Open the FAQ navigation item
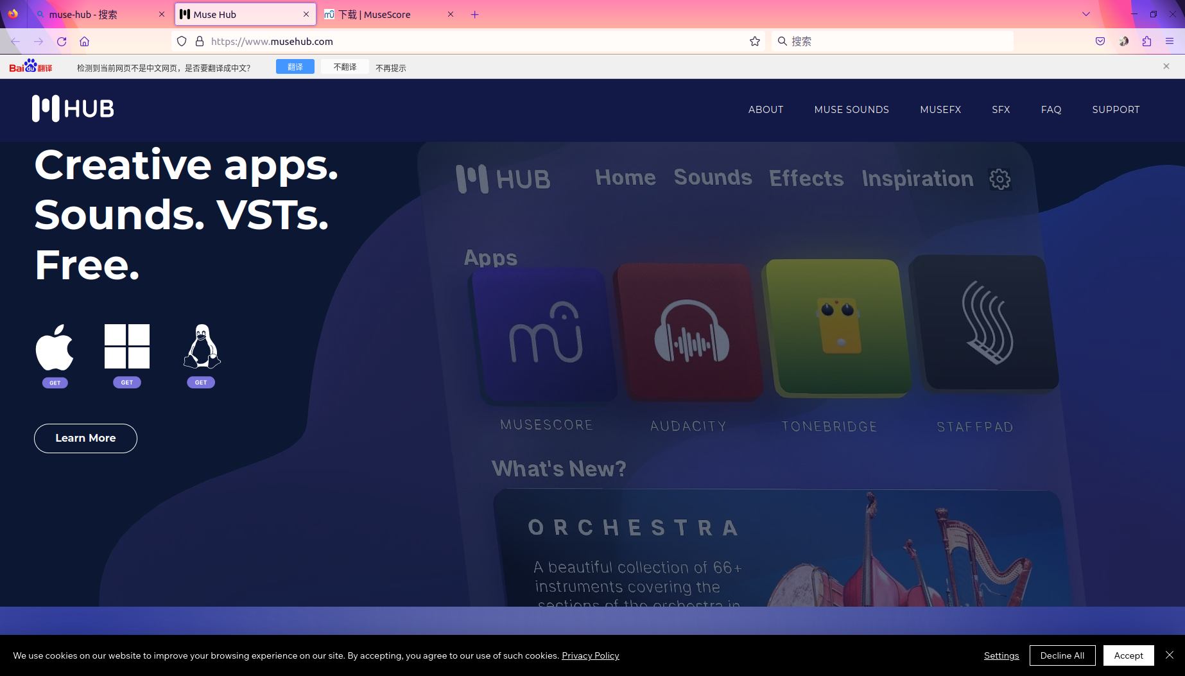The image size is (1185, 676). tap(1051, 110)
